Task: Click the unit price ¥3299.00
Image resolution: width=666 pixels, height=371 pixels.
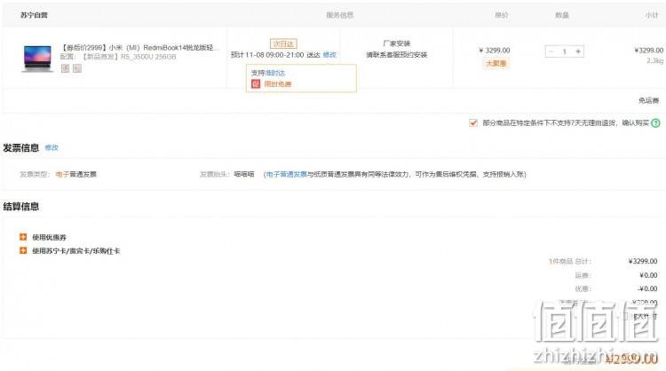Action: point(495,50)
